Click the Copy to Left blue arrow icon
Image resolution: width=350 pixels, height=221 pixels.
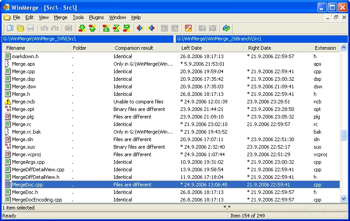(x=151, y=28)
